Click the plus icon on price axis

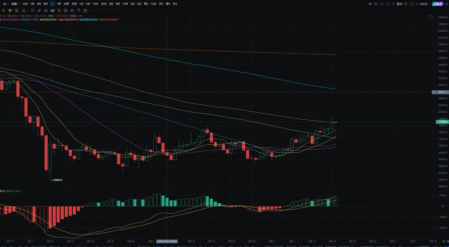tap(434, 92)
